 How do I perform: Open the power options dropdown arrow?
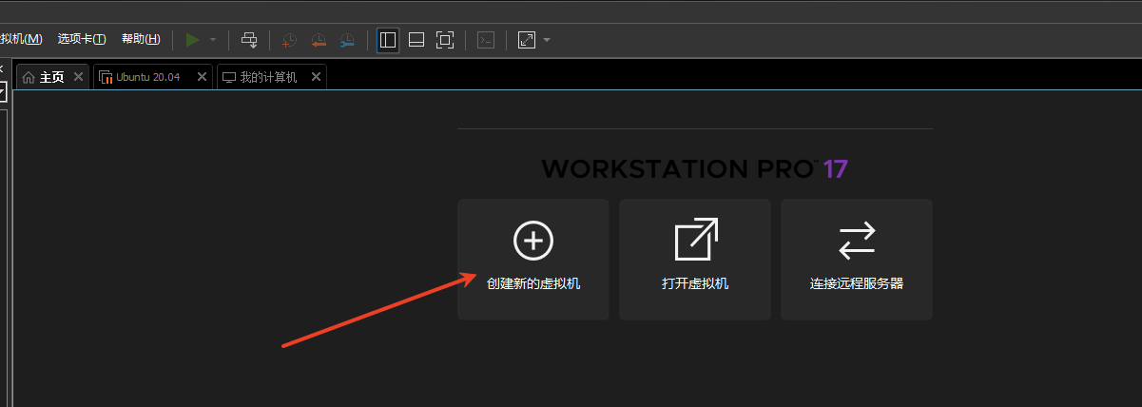(213, 40)
